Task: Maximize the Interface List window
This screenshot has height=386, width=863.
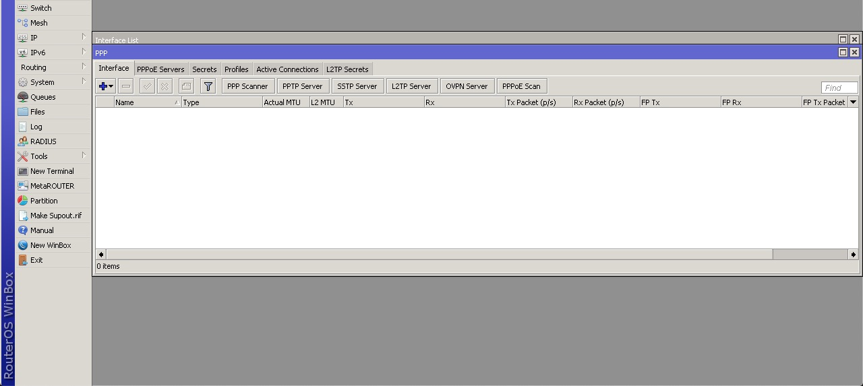Action: (x=843, y=40)
